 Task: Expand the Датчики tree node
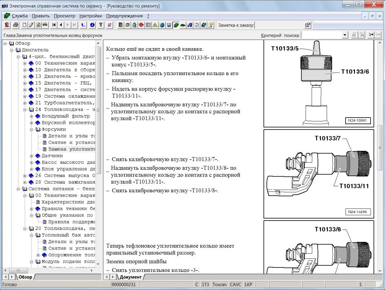32,156
